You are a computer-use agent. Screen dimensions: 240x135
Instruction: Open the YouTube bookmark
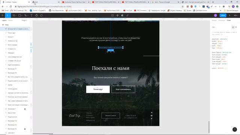pos(127,10)
